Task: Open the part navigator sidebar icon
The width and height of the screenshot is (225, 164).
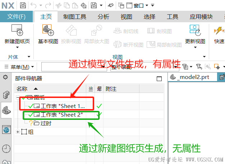Action: coord(6,110)
